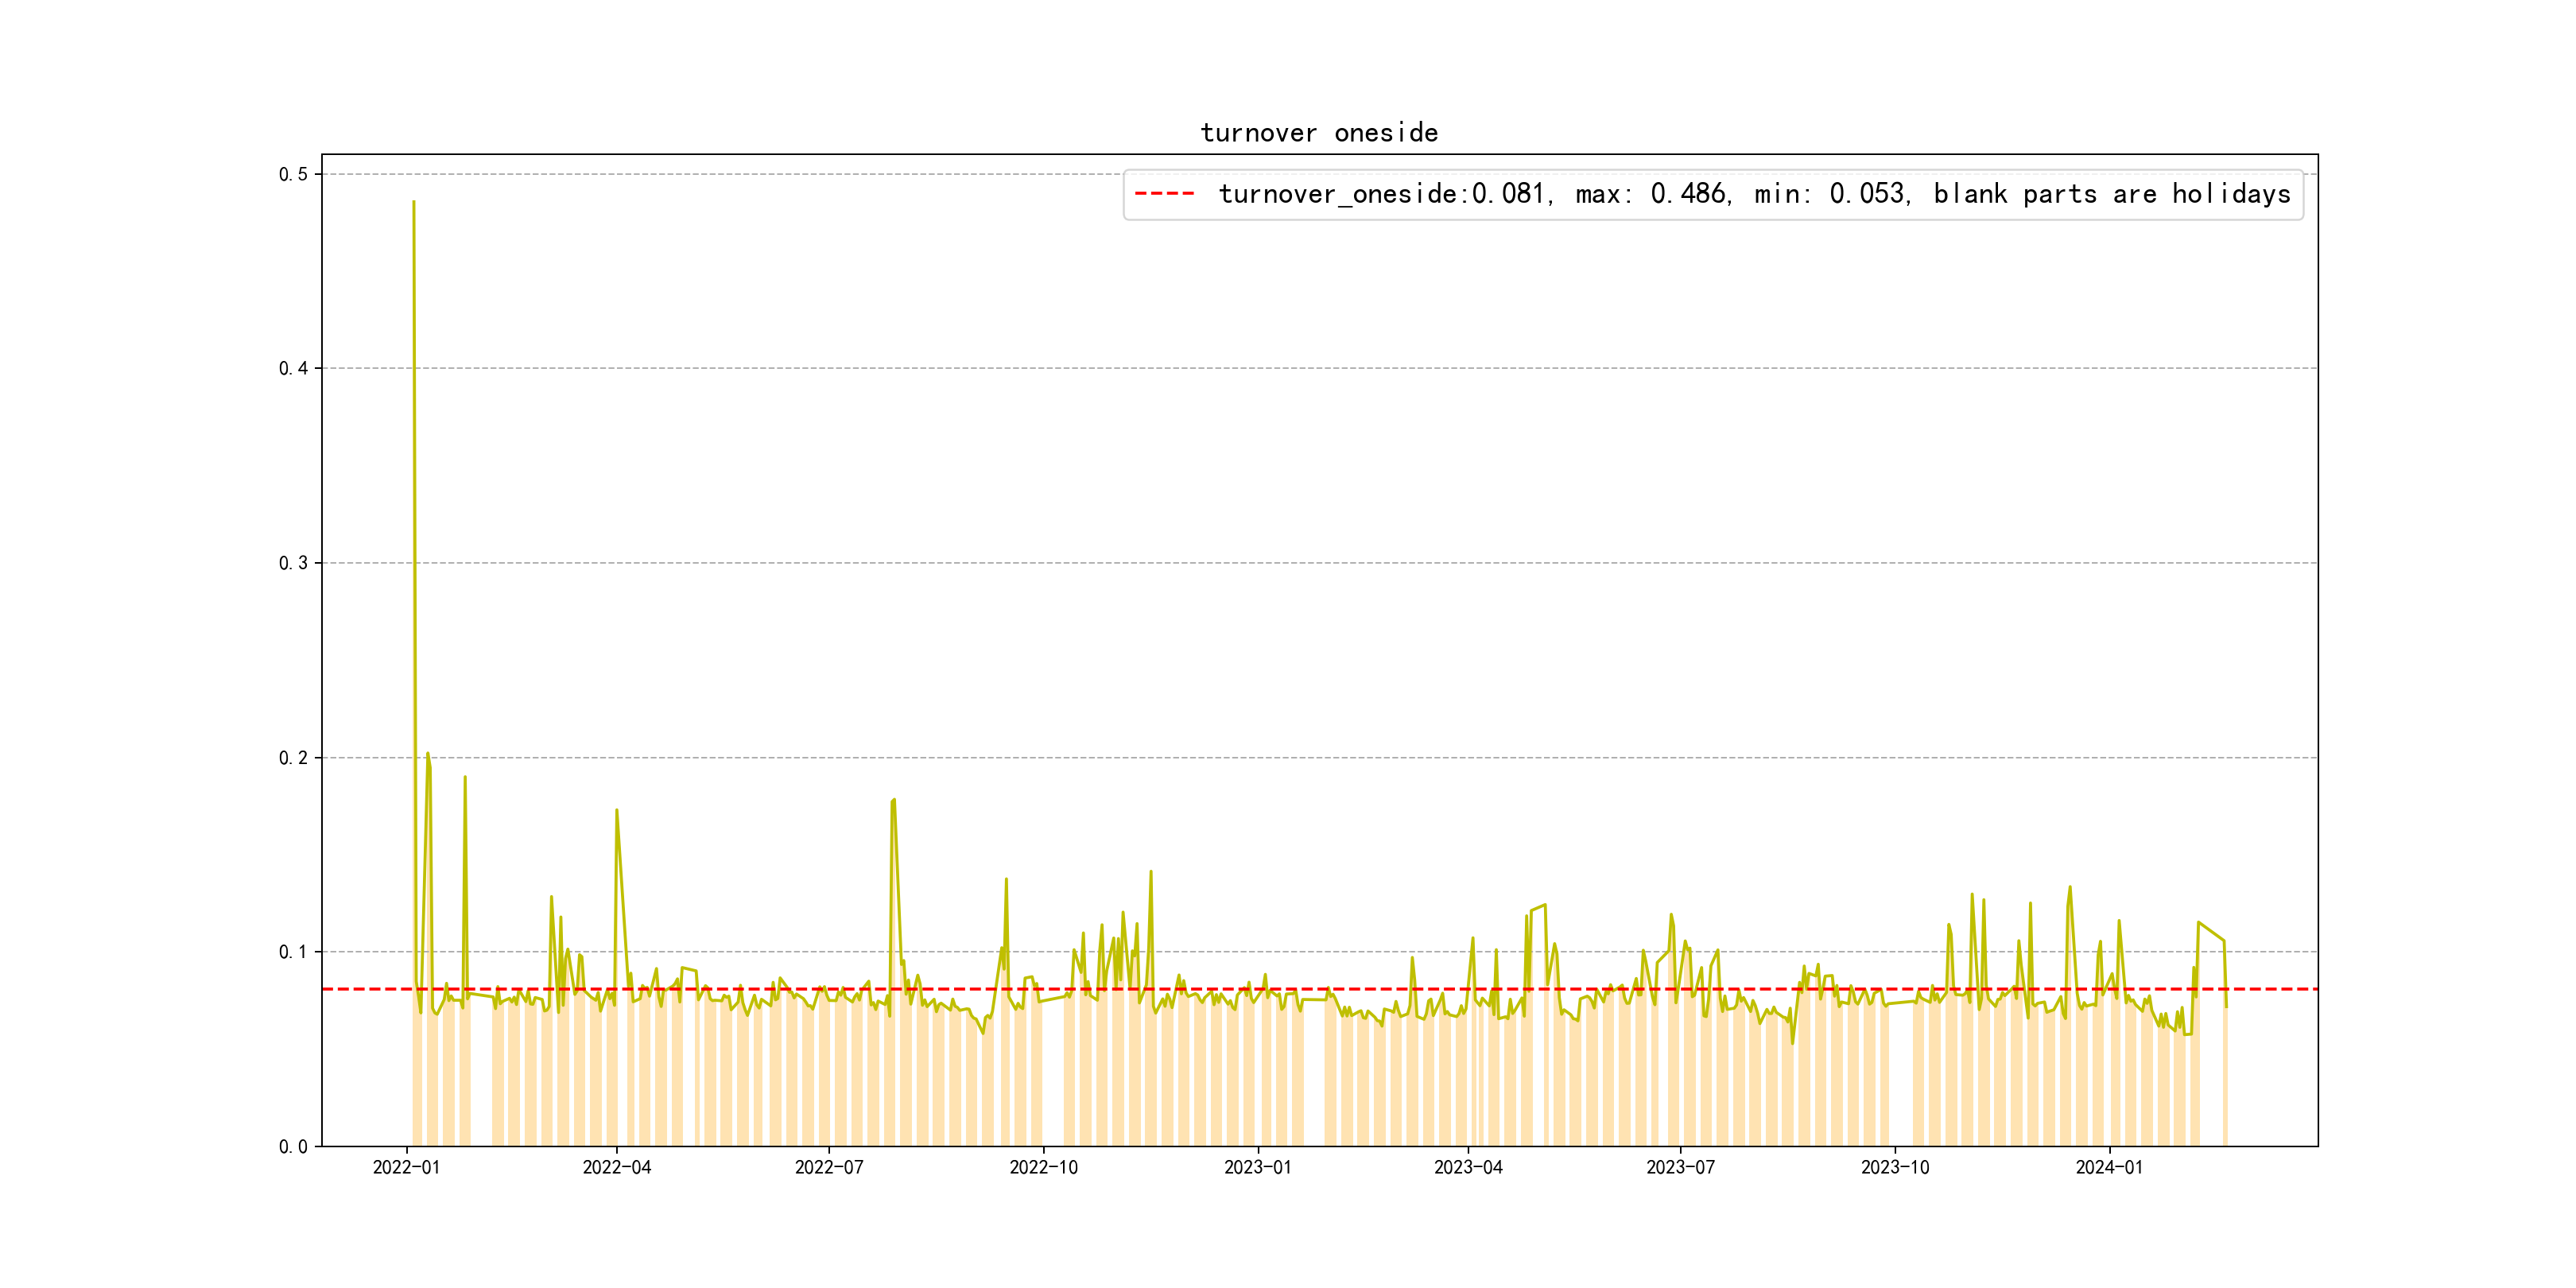The height and width of the screenshot is (1288, 2576).
Task: Click the 0.5 y-axis tick label
Action: [293, 175]
